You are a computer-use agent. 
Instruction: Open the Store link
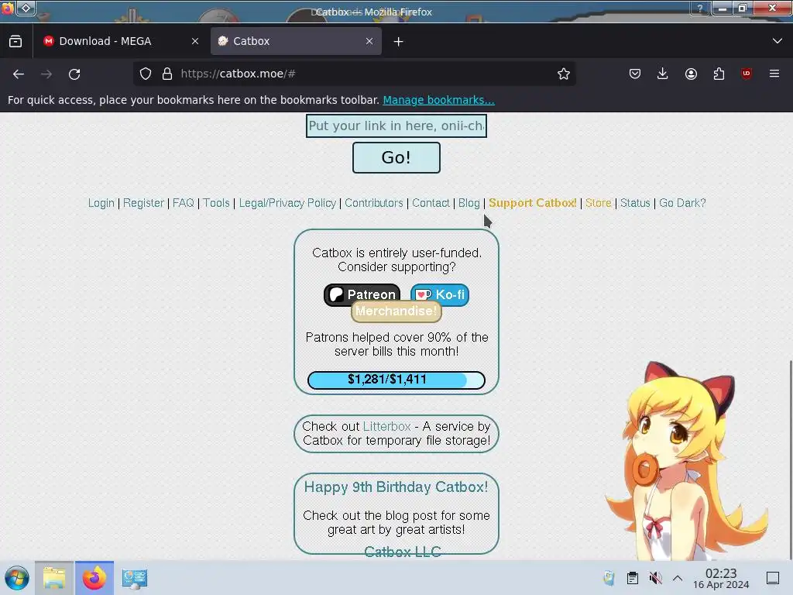[x=599, y=203]
